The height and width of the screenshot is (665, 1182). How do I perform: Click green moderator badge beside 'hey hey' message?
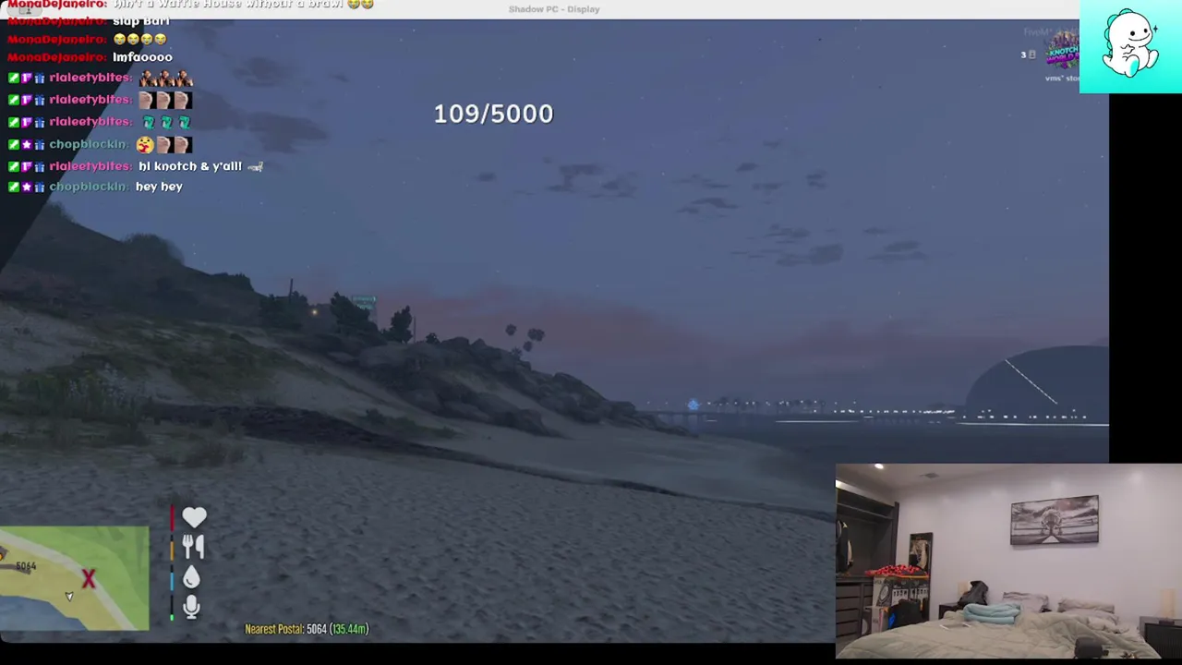(13, 187)
